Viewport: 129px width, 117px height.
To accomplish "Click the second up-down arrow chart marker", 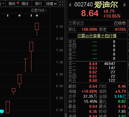I will pyautogui.click(x=31, y=16).
